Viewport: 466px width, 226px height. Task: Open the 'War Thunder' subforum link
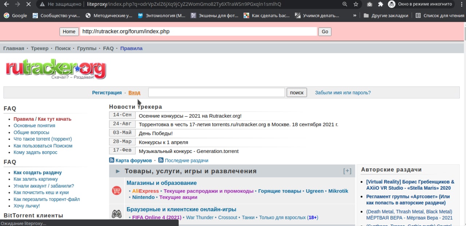(x=200, y=218)
